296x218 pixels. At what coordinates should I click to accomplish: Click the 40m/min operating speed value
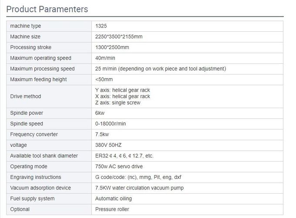[104, 58]
